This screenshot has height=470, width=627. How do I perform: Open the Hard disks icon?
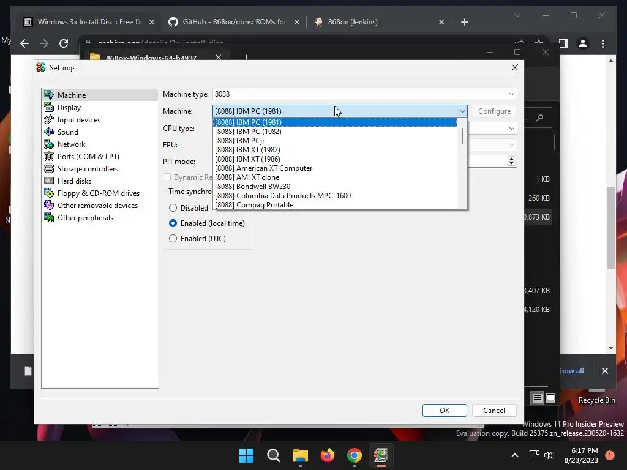[49, 181]
